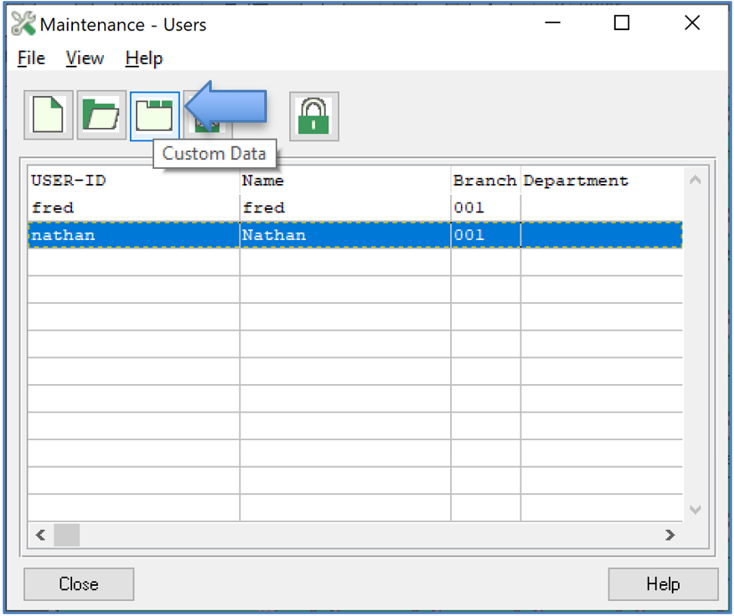The image size is (734, 616).
Task: Click the green padlock toolbar icon
Action: point(313,116)
